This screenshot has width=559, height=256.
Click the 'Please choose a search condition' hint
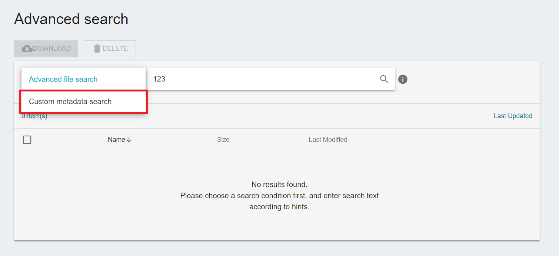279,196
